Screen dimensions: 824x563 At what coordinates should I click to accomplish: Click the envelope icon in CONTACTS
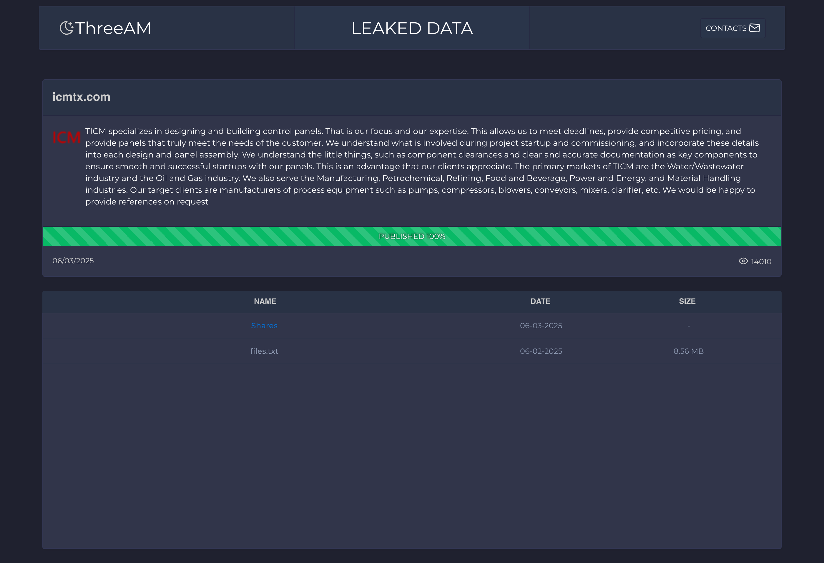tap(755, 28)
